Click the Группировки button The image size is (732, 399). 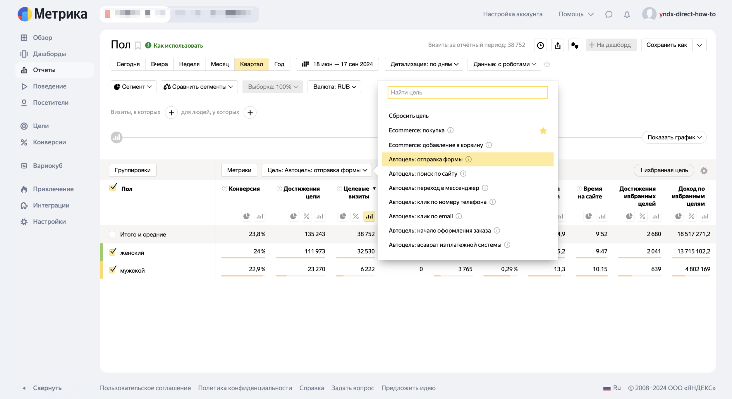pos(133,170)
